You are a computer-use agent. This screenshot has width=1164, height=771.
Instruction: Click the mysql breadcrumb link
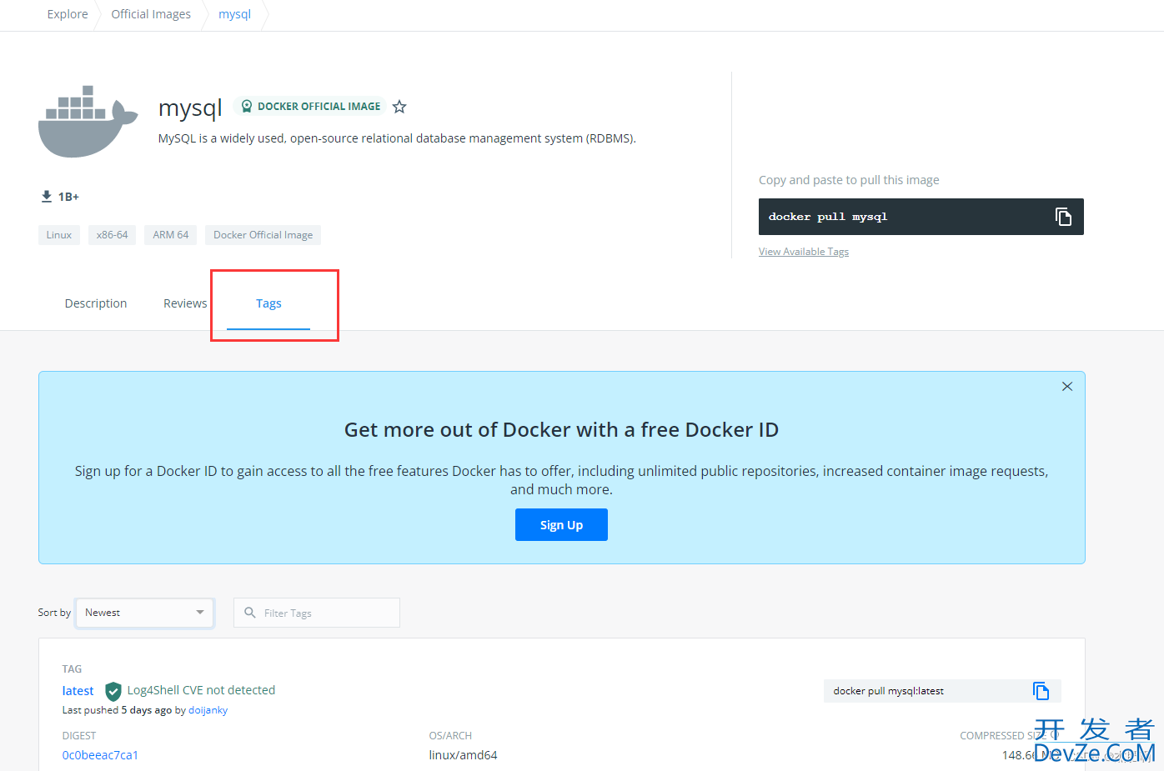click(234, 14)
